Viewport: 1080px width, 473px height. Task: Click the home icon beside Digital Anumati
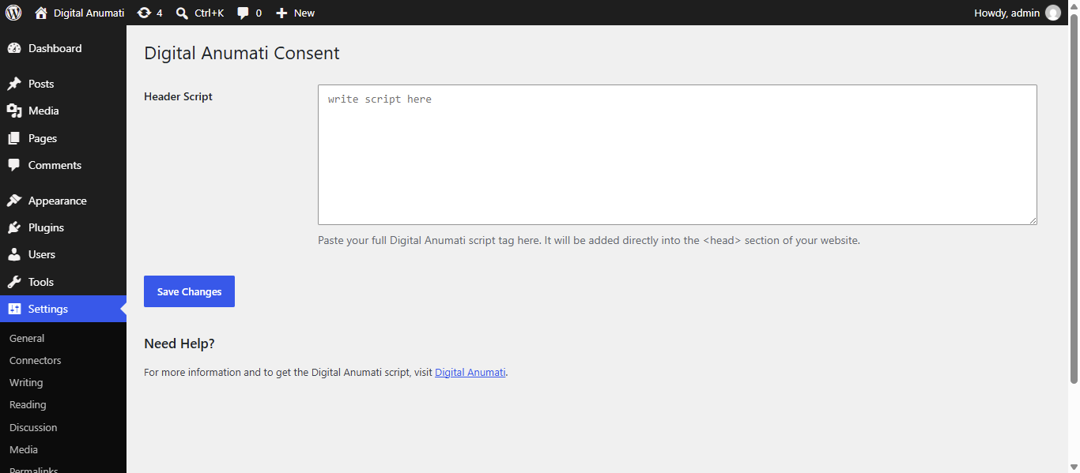(41, 13)
